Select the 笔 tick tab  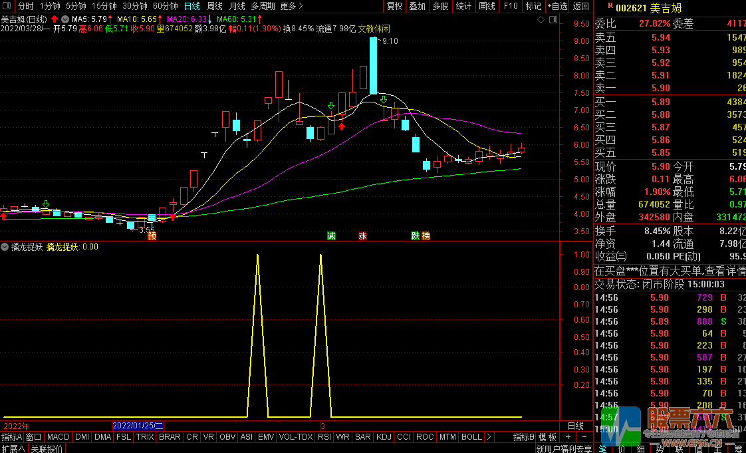point(602,448)
